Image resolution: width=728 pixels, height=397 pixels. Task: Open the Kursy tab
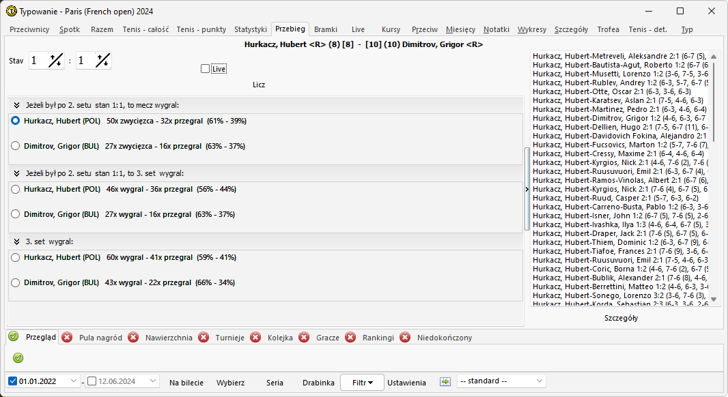(x=391, y=29)
